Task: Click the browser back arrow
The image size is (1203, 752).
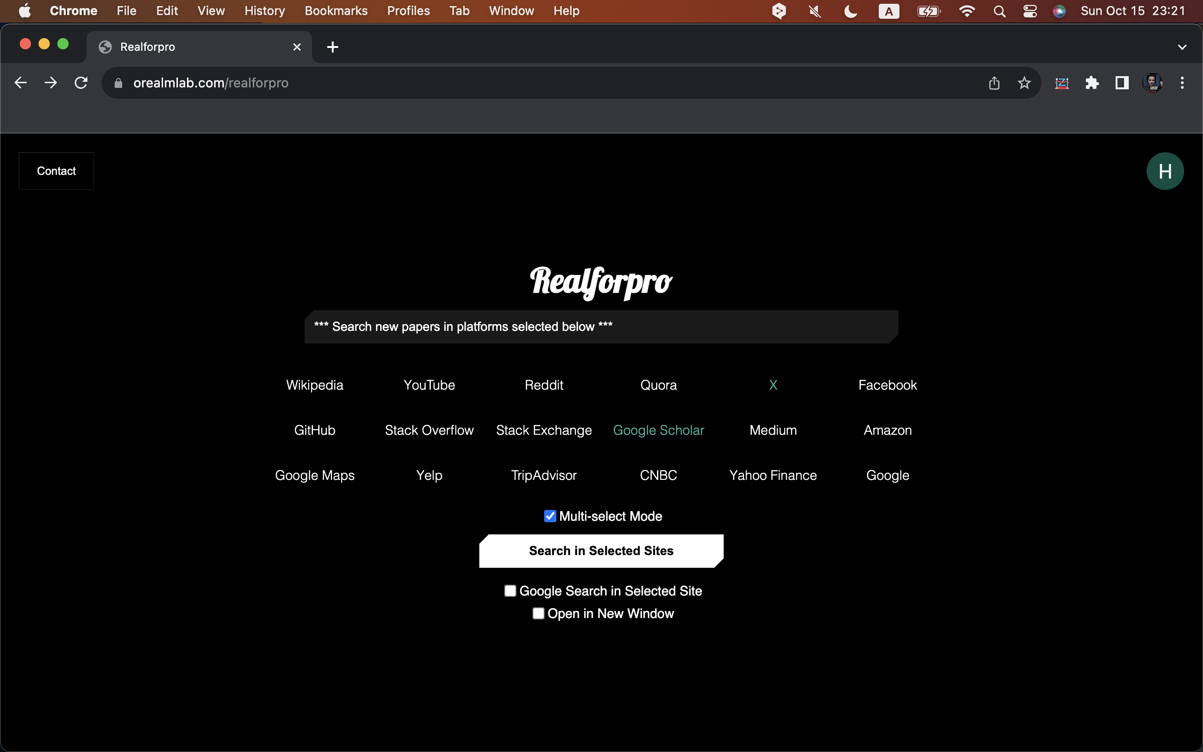Action: 20,83
